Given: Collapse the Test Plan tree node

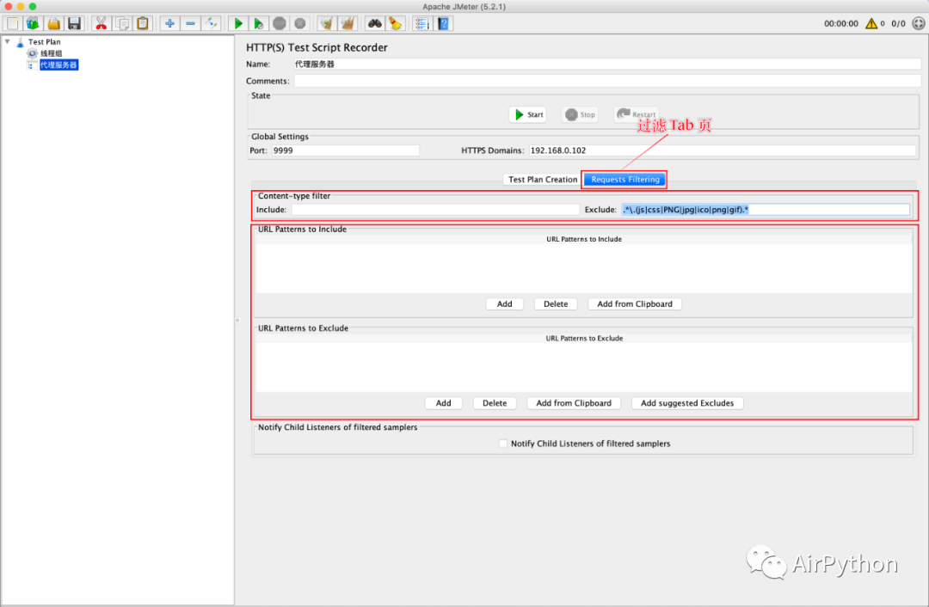Looking at the screenshot, I should 8,41.
